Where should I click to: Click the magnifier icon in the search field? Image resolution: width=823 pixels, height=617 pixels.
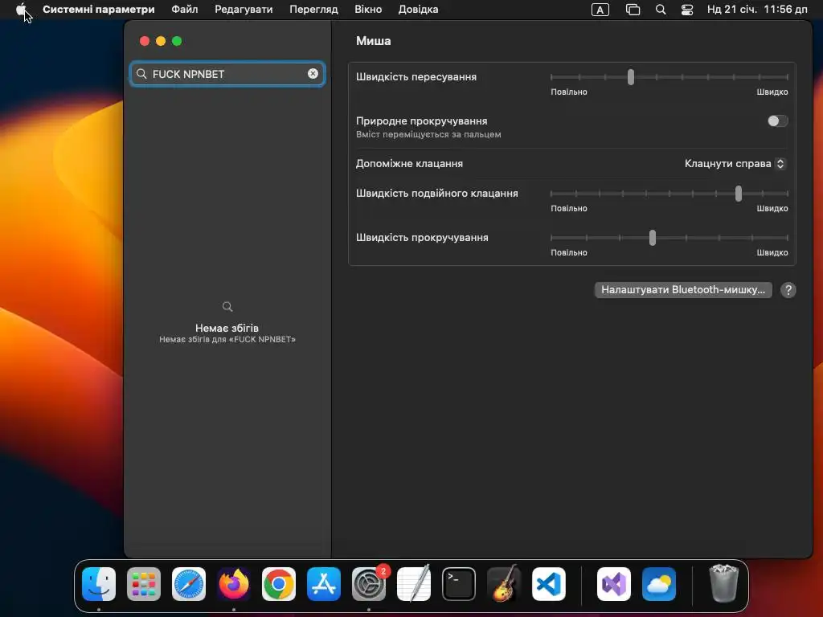[141, 74]
